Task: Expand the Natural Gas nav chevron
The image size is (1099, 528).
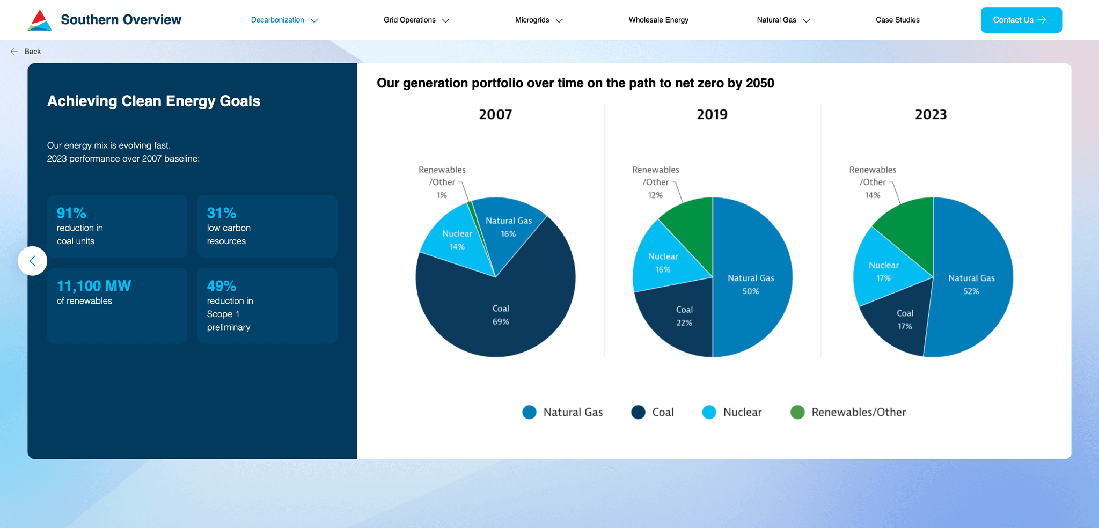Action: pyautogui.click(x=806, y=20)
